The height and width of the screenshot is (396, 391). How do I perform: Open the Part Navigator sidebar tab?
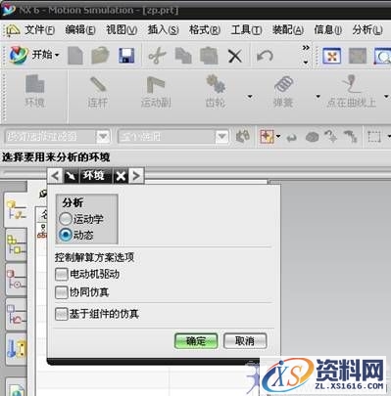pos(17,280)
